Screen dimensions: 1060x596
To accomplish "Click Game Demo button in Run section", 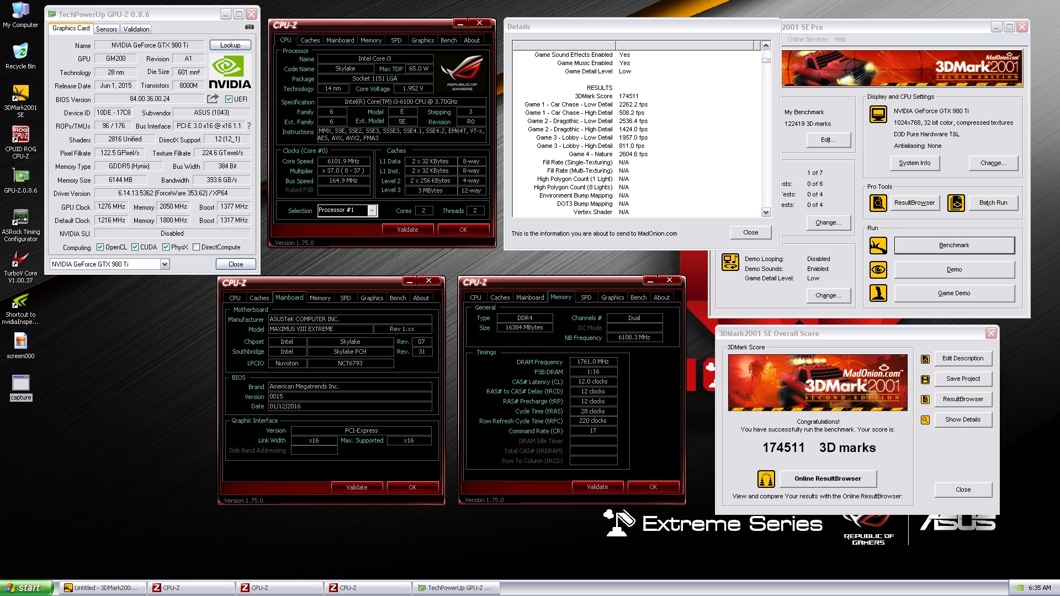I will (x=954, y=294).
